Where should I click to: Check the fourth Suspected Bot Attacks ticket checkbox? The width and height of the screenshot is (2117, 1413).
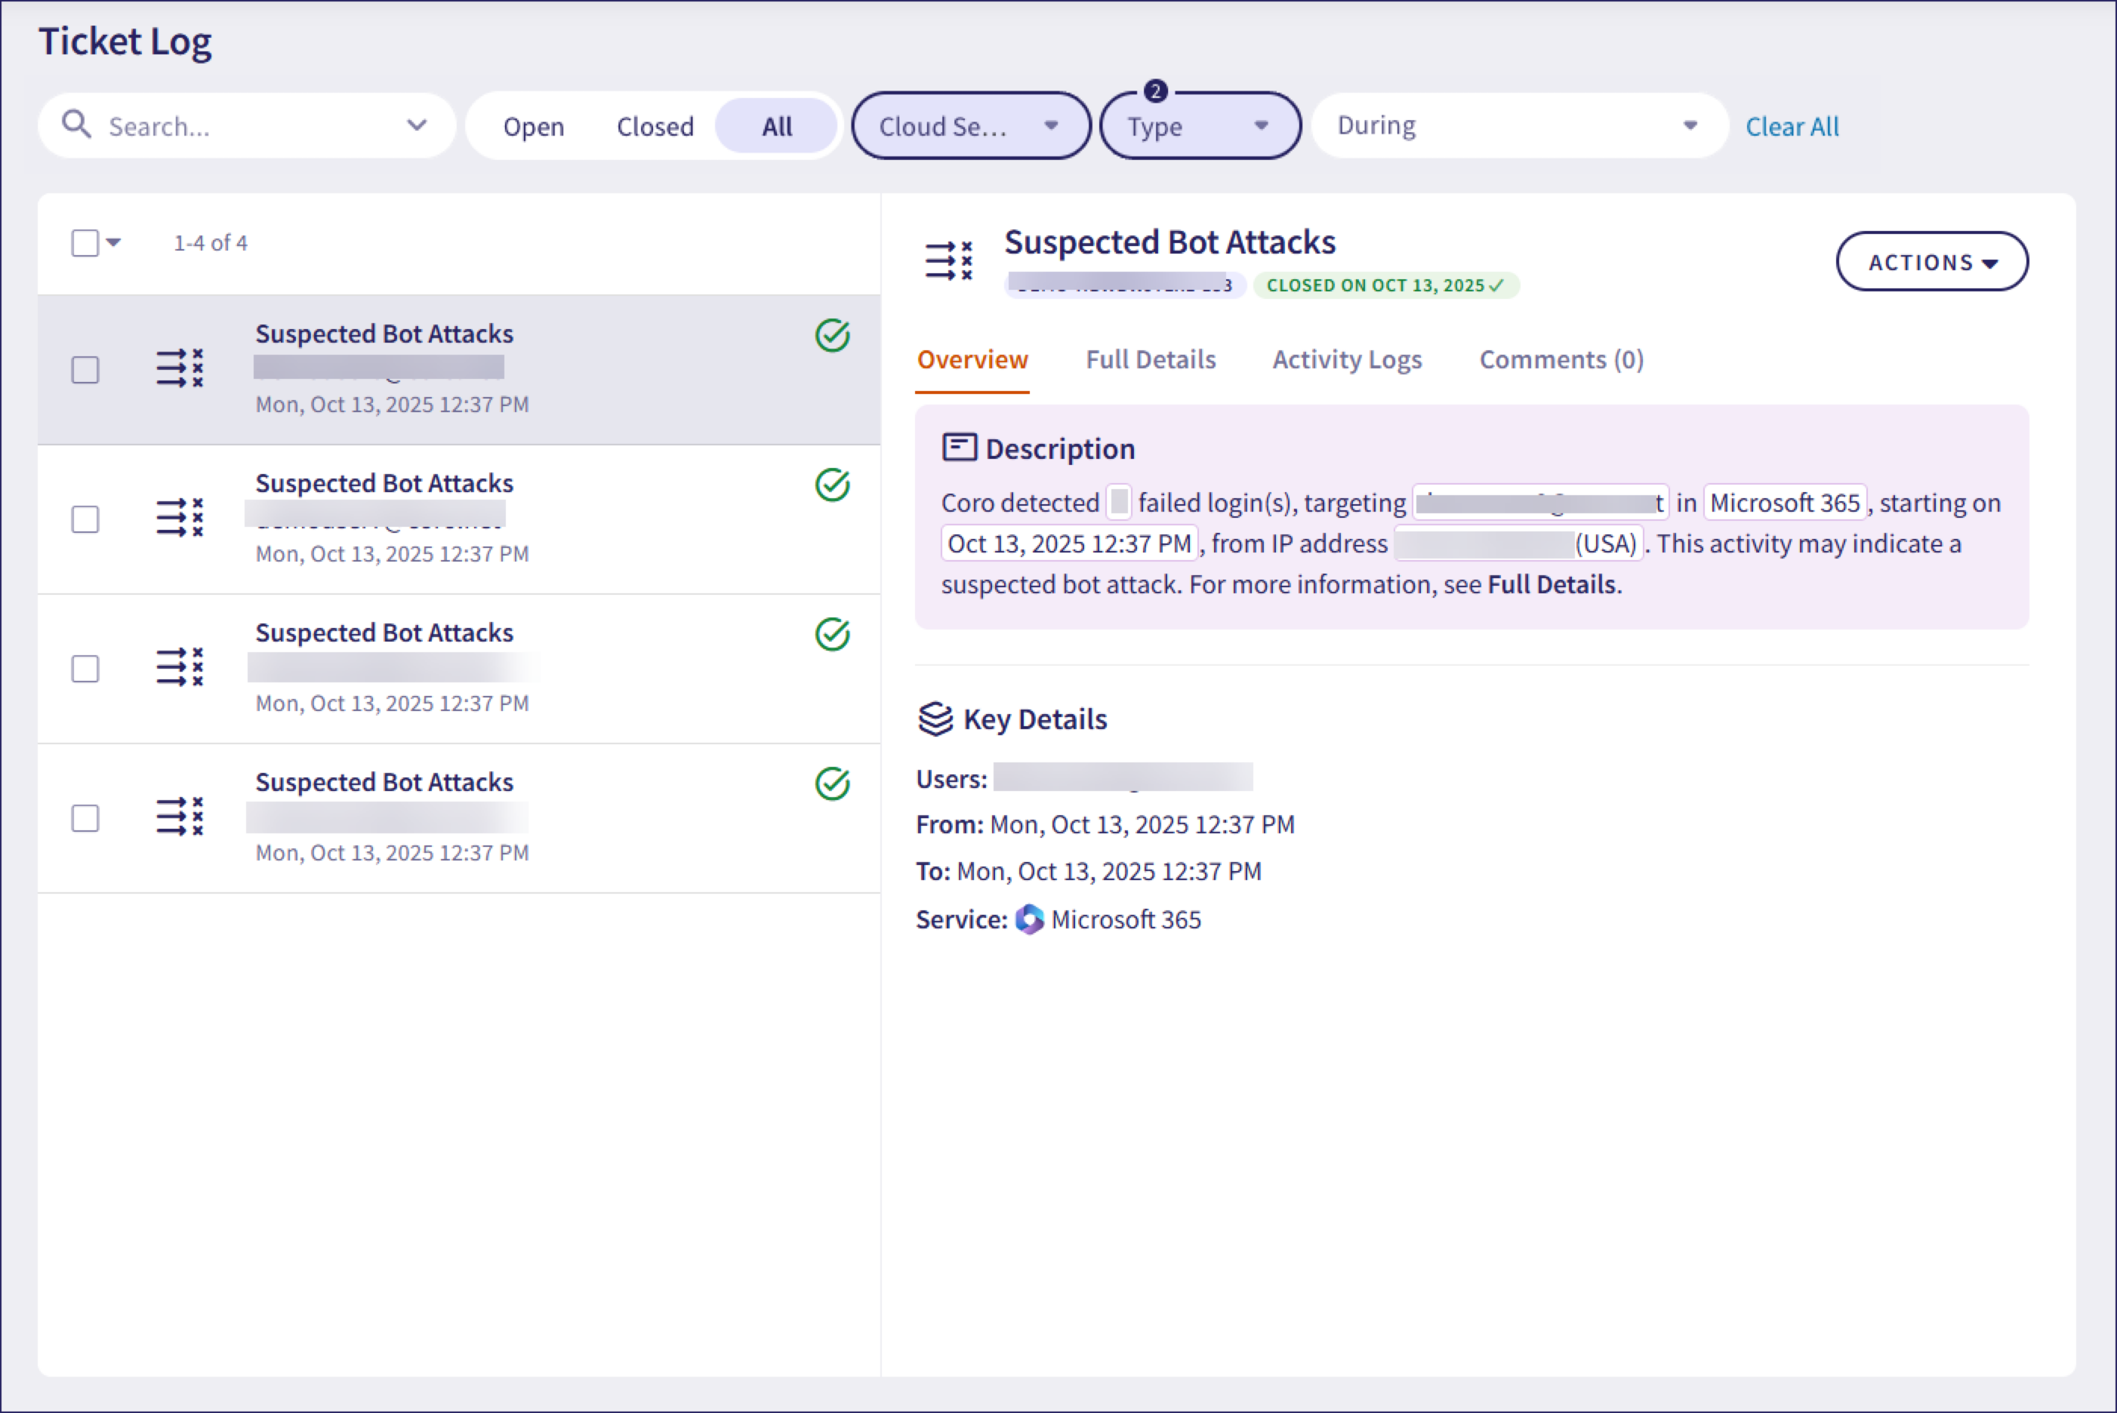pyautogui.click(x=85, y=818)
